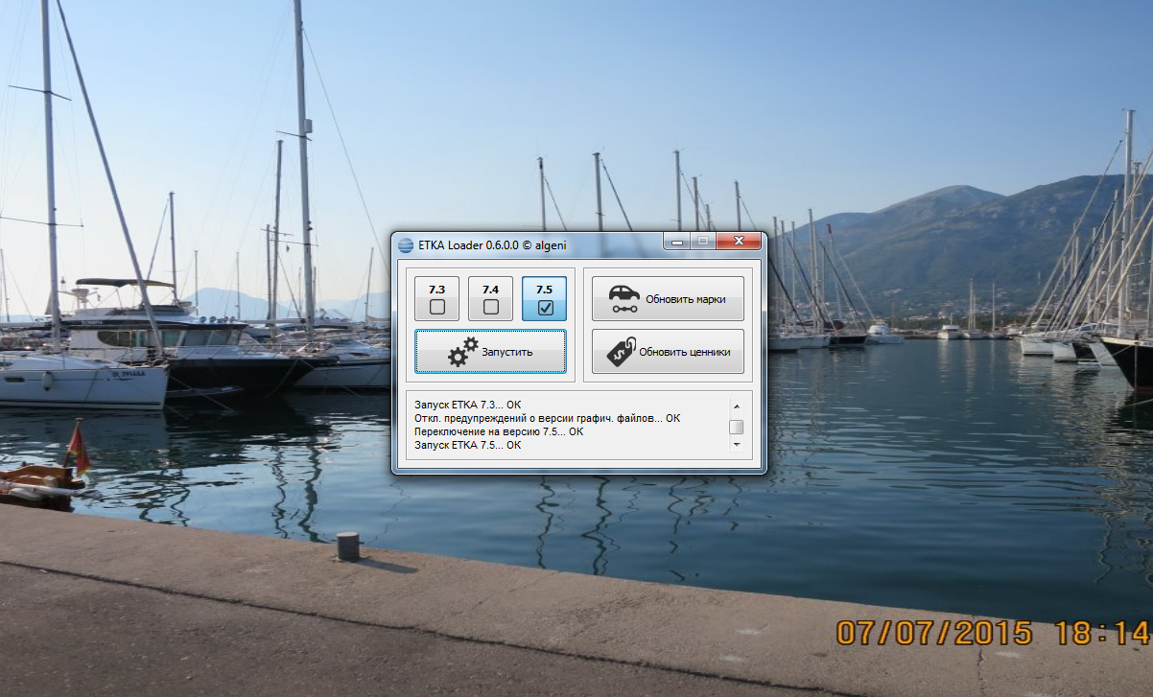This screenshot has height=697, width=1153.
Task: Click the ETKA Loader globe icon in title bar
Action: pos(405,244)
